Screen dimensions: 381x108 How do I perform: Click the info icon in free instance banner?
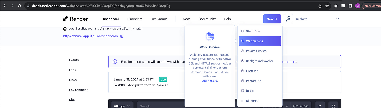115,62
